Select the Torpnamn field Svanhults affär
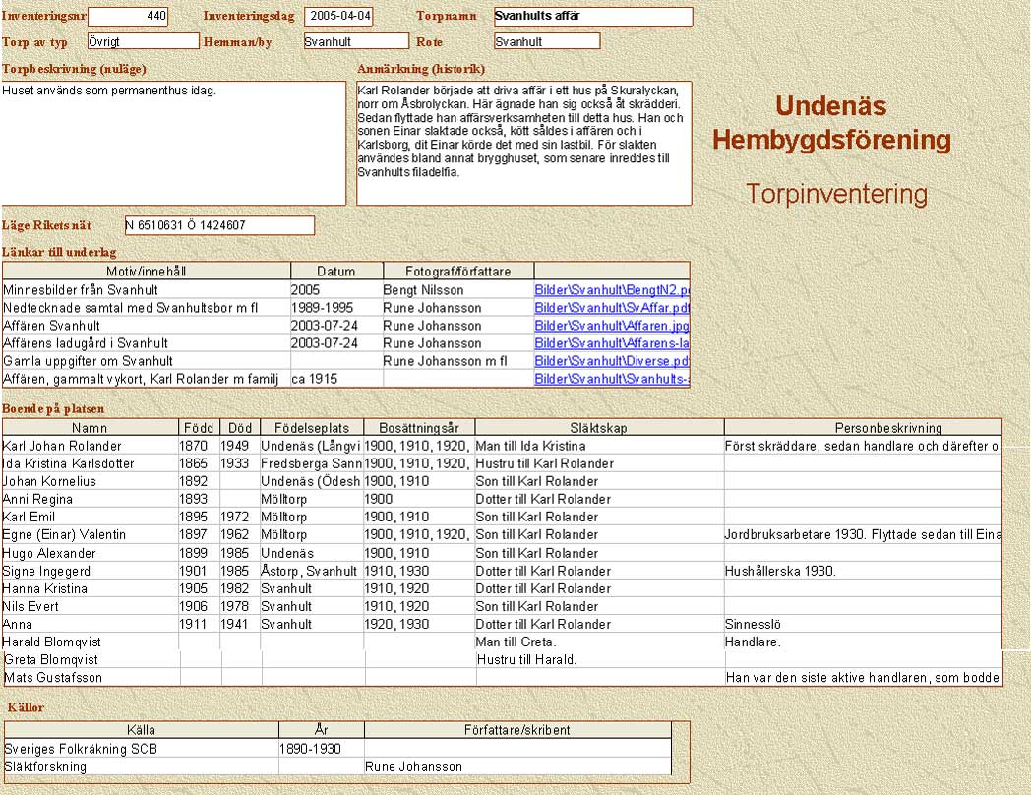Screen dimensions: 1031x795 592,17
